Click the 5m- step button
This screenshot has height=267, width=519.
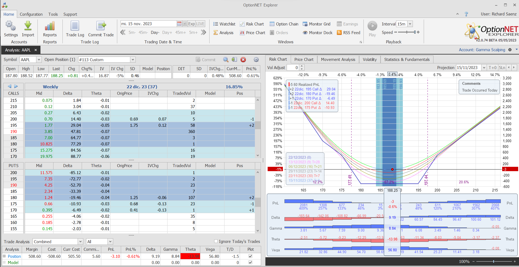(132, 32)
